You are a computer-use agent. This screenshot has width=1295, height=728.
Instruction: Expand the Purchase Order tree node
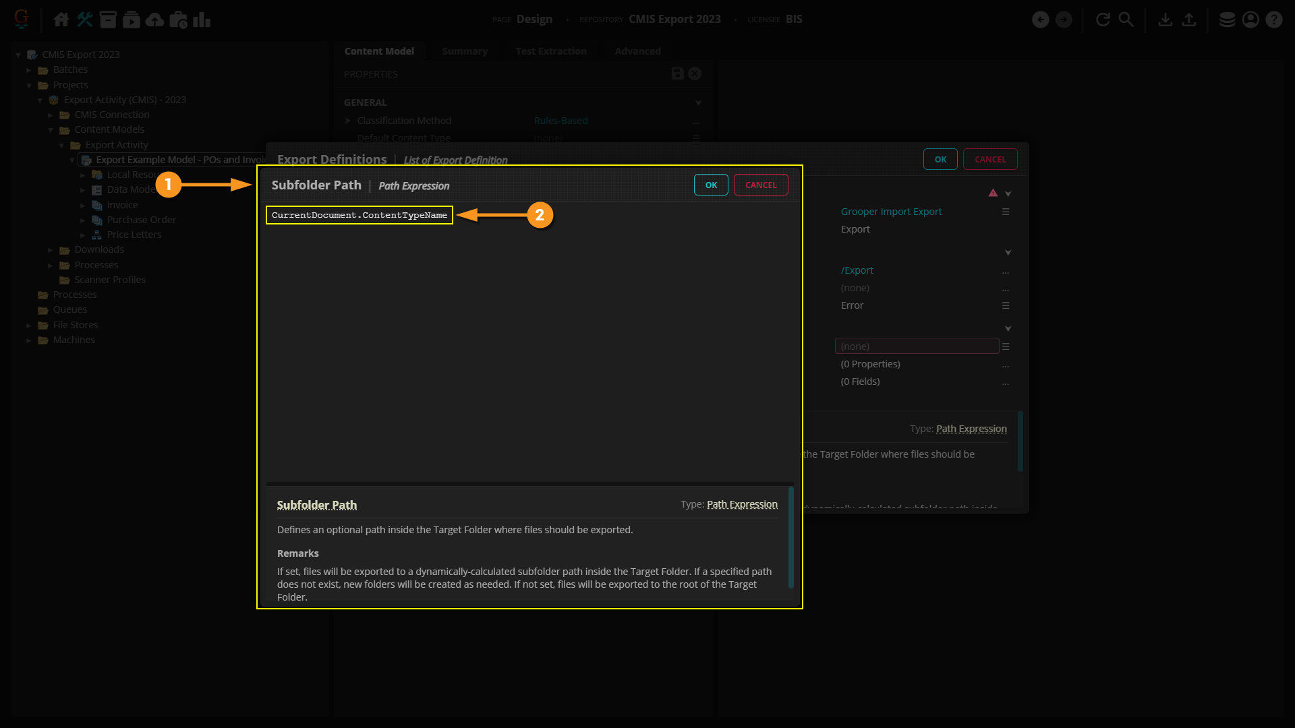83,220
